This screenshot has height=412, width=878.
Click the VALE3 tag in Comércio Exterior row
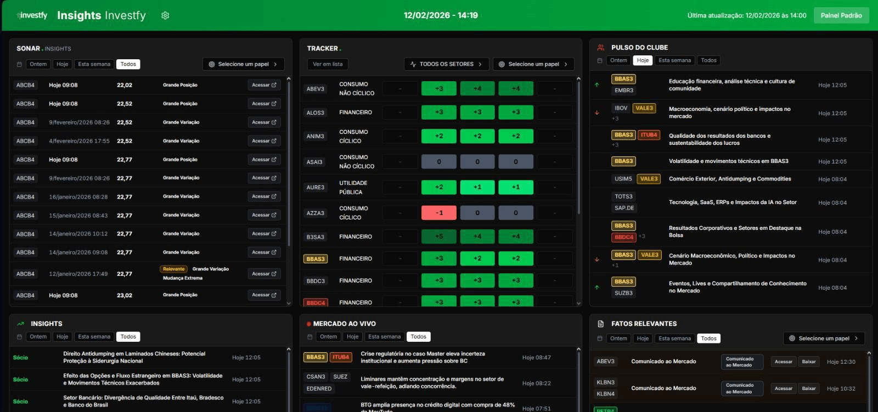[x=649, y=179]
